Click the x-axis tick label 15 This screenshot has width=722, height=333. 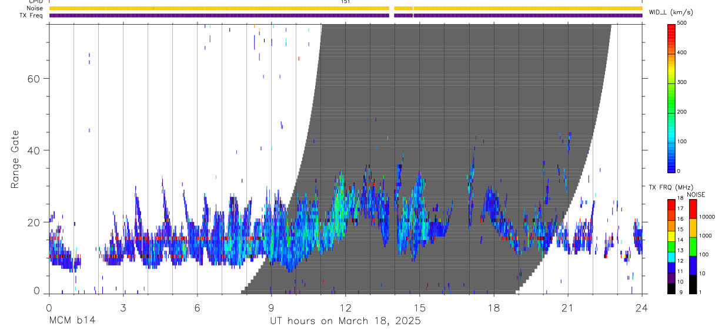[420, 307]
